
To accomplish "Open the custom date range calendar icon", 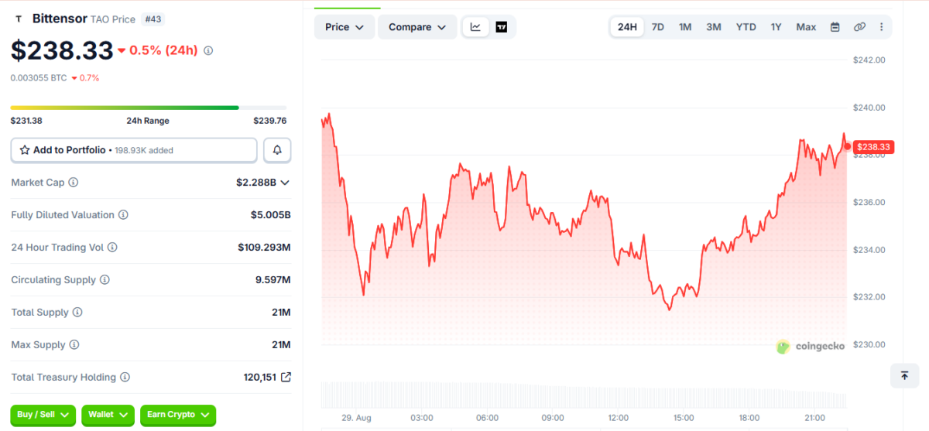I will (x=835, y=27).
